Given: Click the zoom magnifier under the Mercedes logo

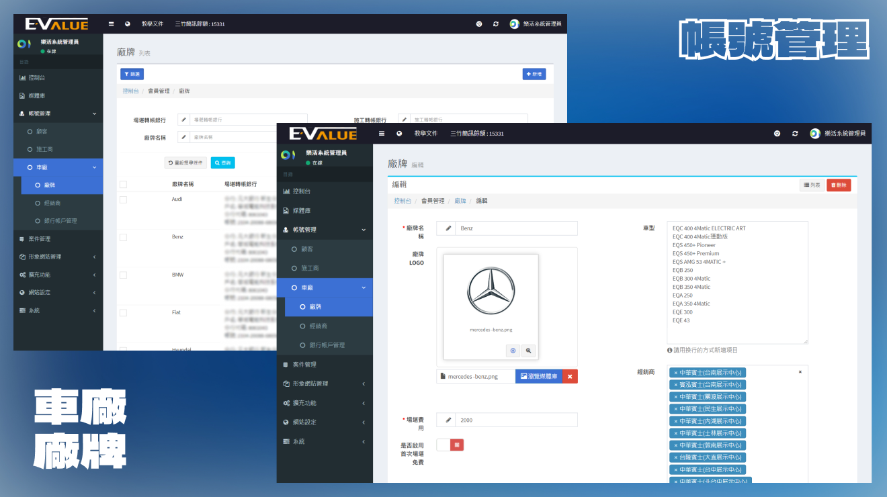Looking at the screenshot, I should 528,351.
